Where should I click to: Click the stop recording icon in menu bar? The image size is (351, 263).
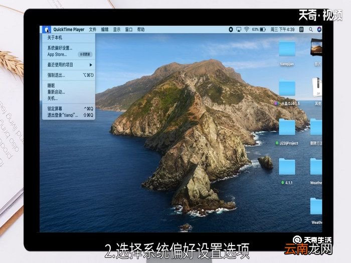[231, 30]
